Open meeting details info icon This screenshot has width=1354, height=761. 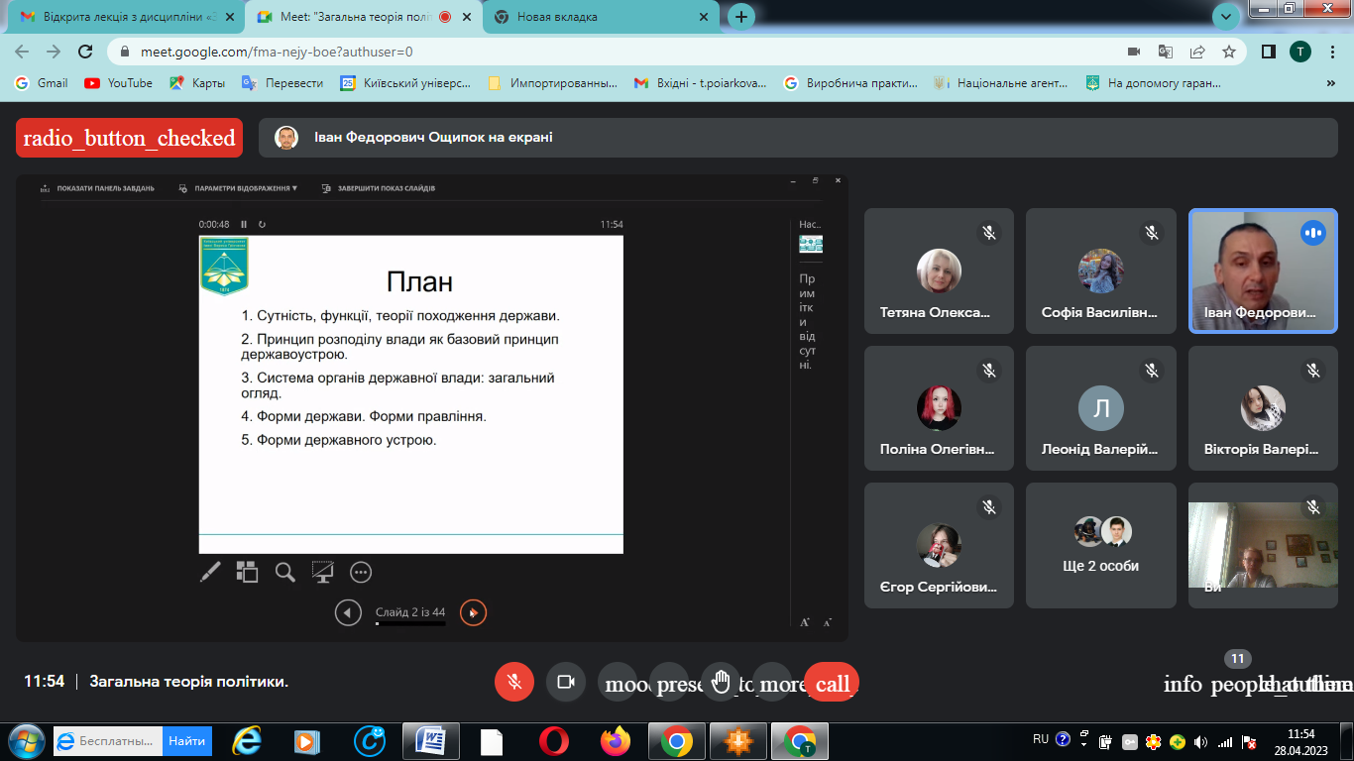coord(1183,684)
